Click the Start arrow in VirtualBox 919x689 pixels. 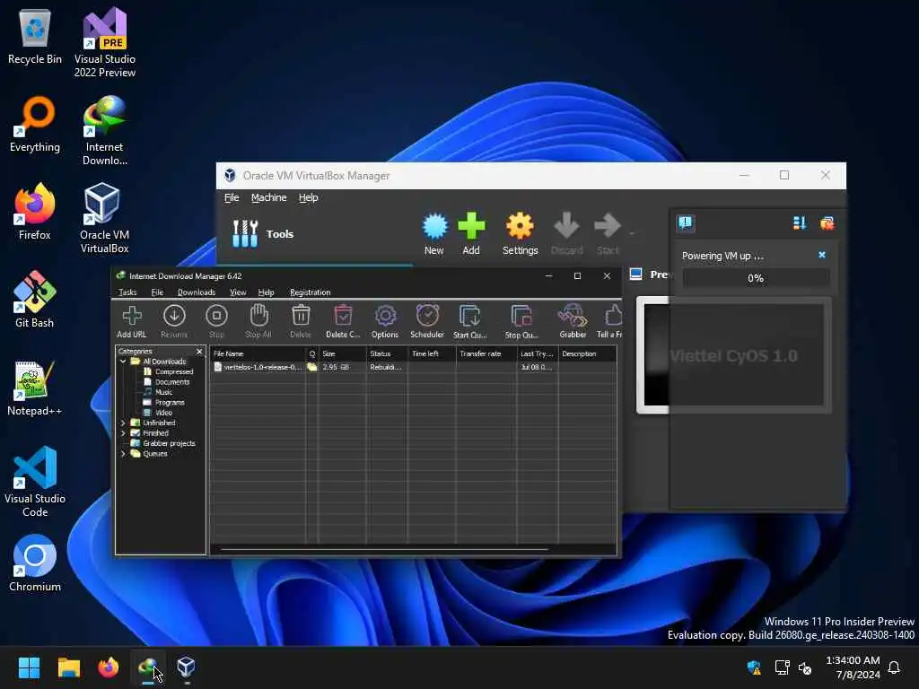pyautogui.click(x=608, y=234)
